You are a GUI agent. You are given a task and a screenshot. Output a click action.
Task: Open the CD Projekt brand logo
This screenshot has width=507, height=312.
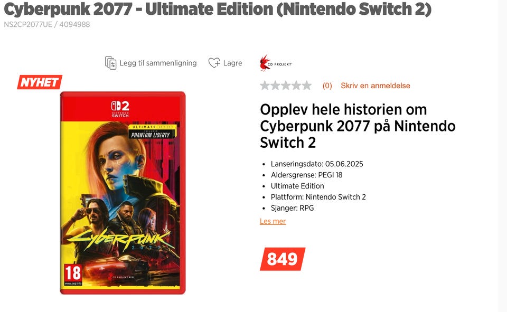276,63
